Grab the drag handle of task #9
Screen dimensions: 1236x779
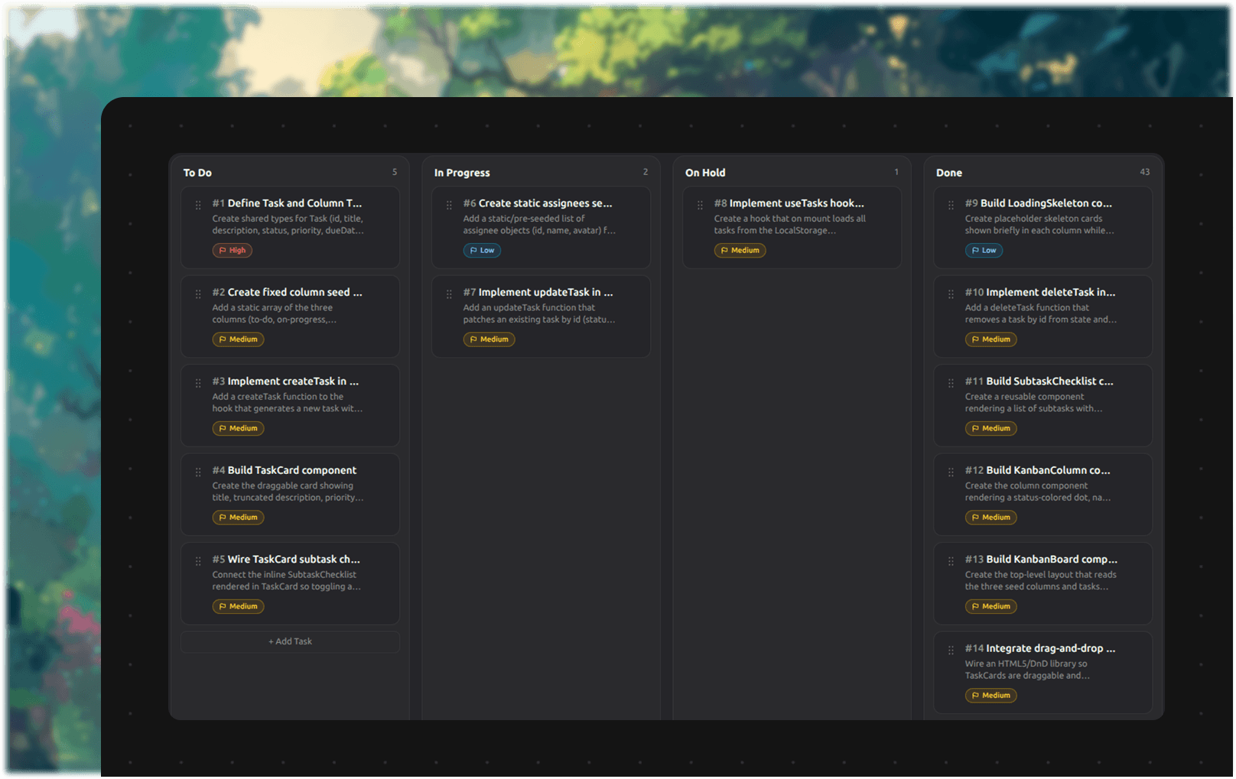coord(951,205)
